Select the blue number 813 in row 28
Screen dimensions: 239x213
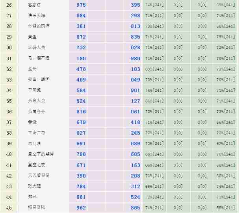(135, 26)
